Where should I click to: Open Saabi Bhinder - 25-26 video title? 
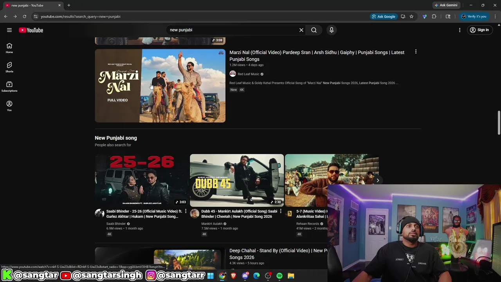pos(144,214)
